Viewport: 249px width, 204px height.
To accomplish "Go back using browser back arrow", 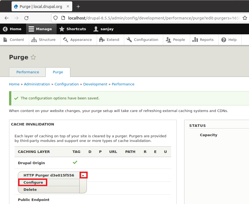I will pos(7,18).
